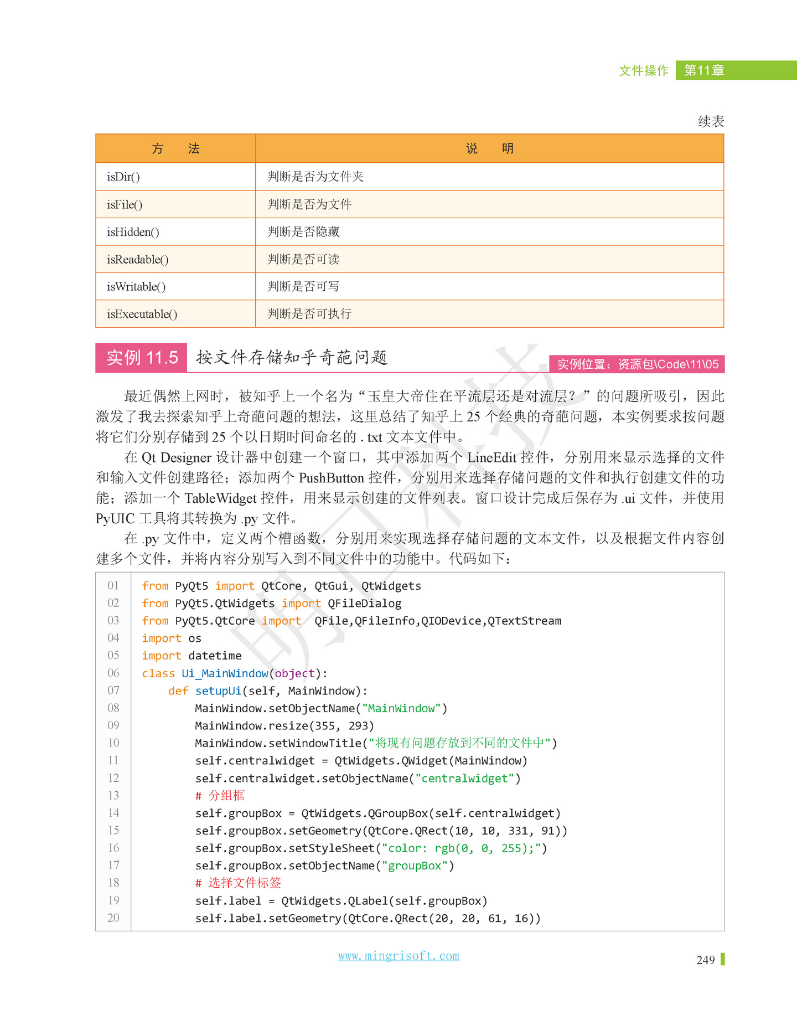Select the 说明 table column header

(x=489, y=148)
